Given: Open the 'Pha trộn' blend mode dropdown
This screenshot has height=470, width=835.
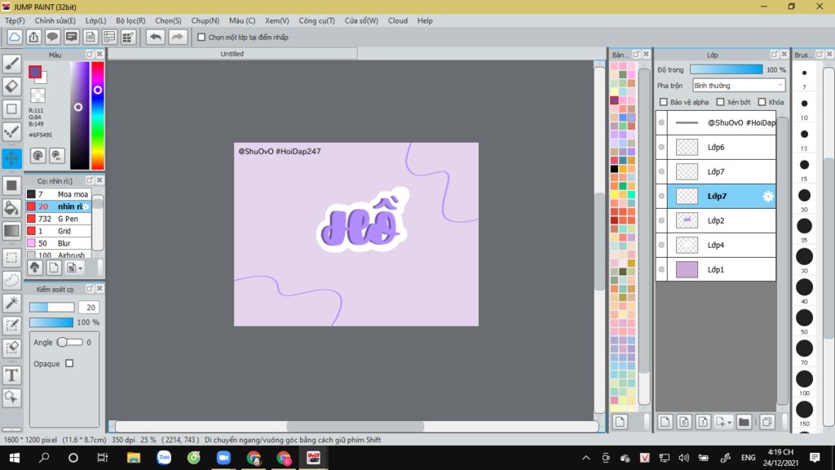Looking at the screenshot, I should point(739,85).
